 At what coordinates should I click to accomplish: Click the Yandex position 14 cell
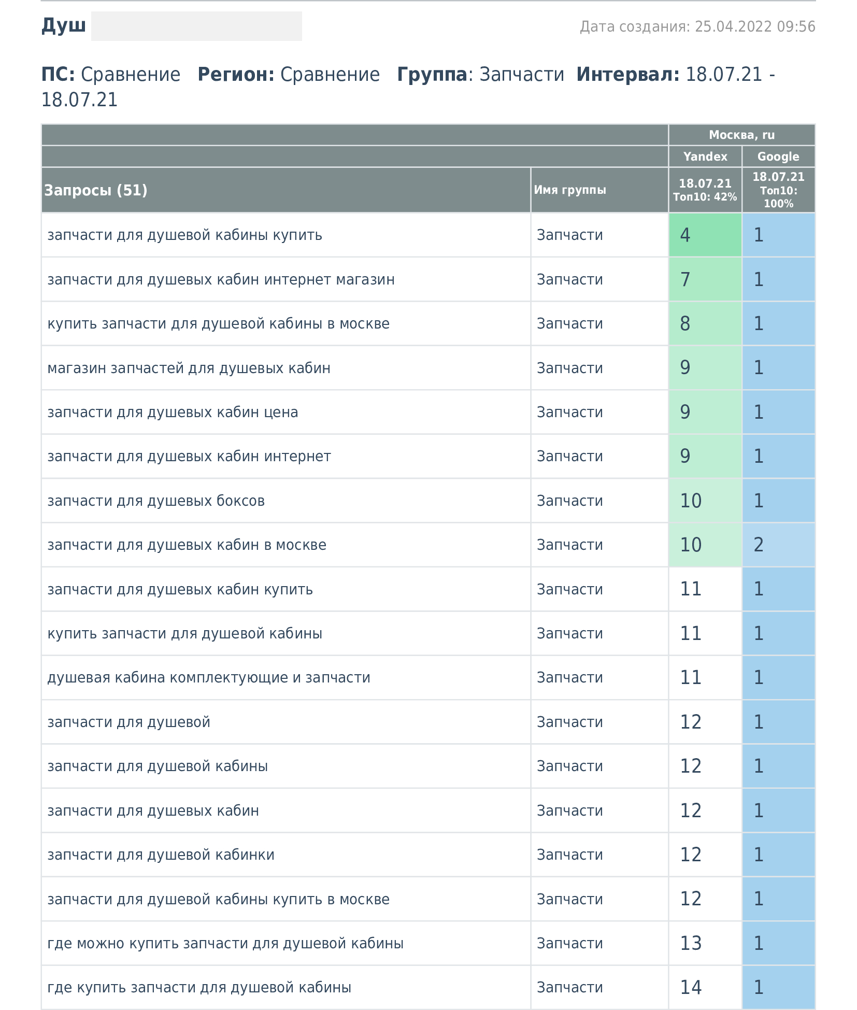click(705, 988)
